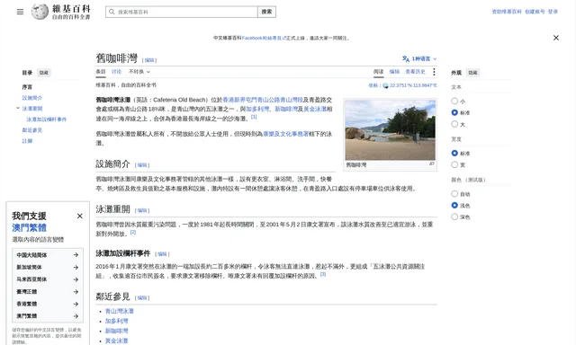The height and width of the screenshot is (345, 576).
Task: Collapse 泳灘重開 in contents tree
Action: click(x=18, y=108)
